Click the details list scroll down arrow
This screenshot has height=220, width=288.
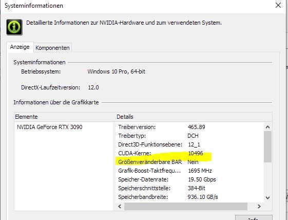[x=267, y=198]
